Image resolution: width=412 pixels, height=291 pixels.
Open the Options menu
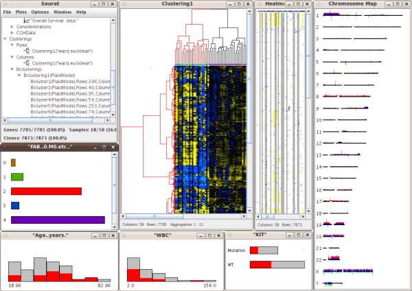[40, 12]
